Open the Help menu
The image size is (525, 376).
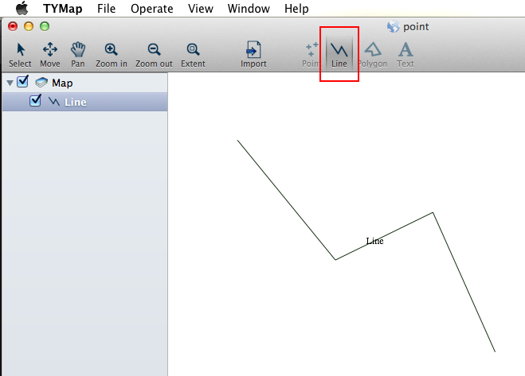pos(296,9)
